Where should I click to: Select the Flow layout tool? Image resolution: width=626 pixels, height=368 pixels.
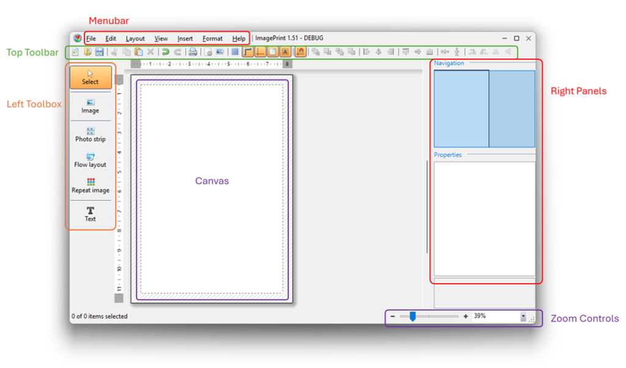[x=90, y=161]
